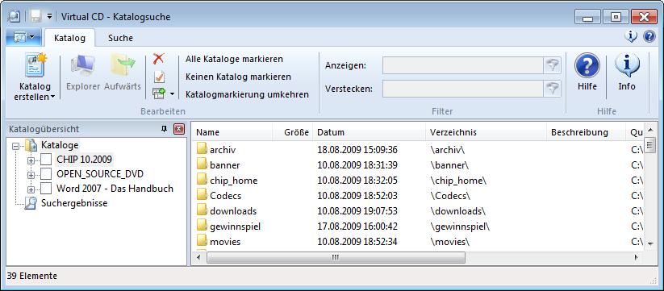The height and width of the screenshot is (291, 664).
Task: Open the quick access toolbar customize arrow
Action: 49,16
